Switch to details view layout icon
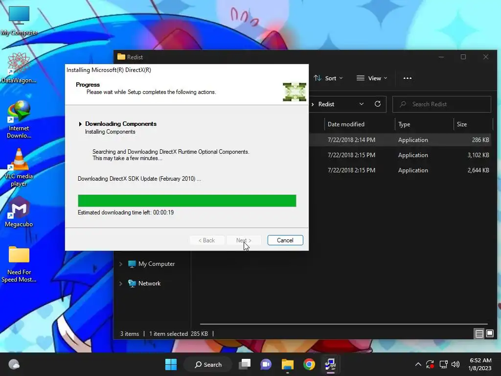This screenshot has width=501, height=376. [479, 334]
